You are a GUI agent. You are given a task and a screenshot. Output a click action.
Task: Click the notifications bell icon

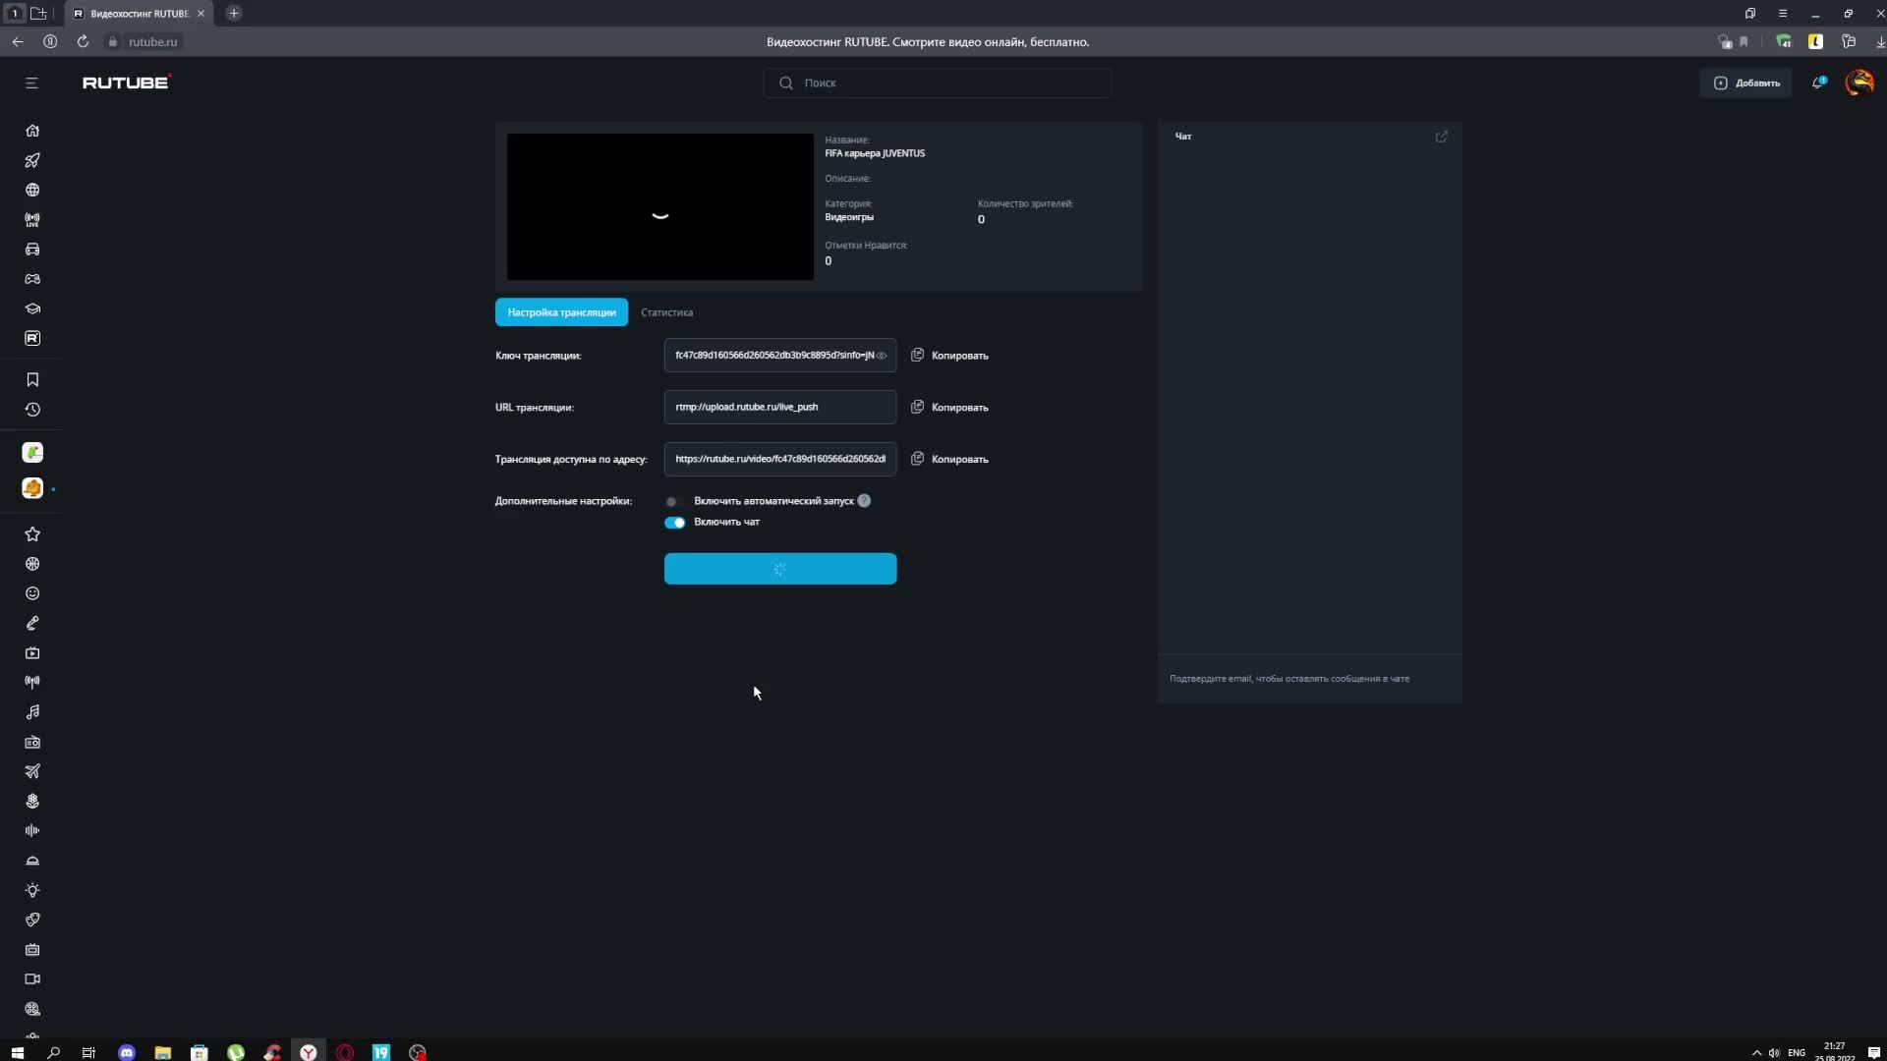coord(1818,83)
